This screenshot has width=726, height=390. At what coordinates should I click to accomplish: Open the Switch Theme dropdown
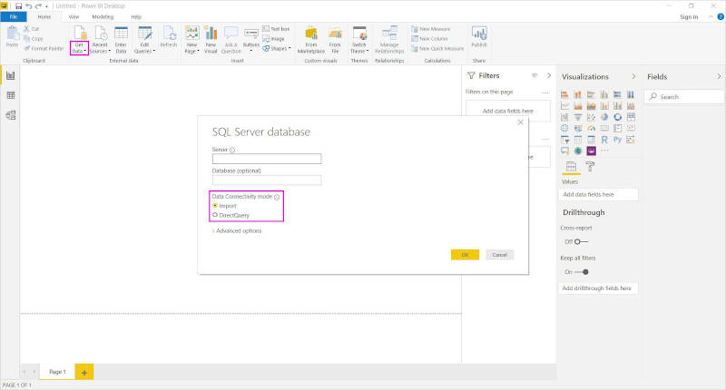pos(359,40)
